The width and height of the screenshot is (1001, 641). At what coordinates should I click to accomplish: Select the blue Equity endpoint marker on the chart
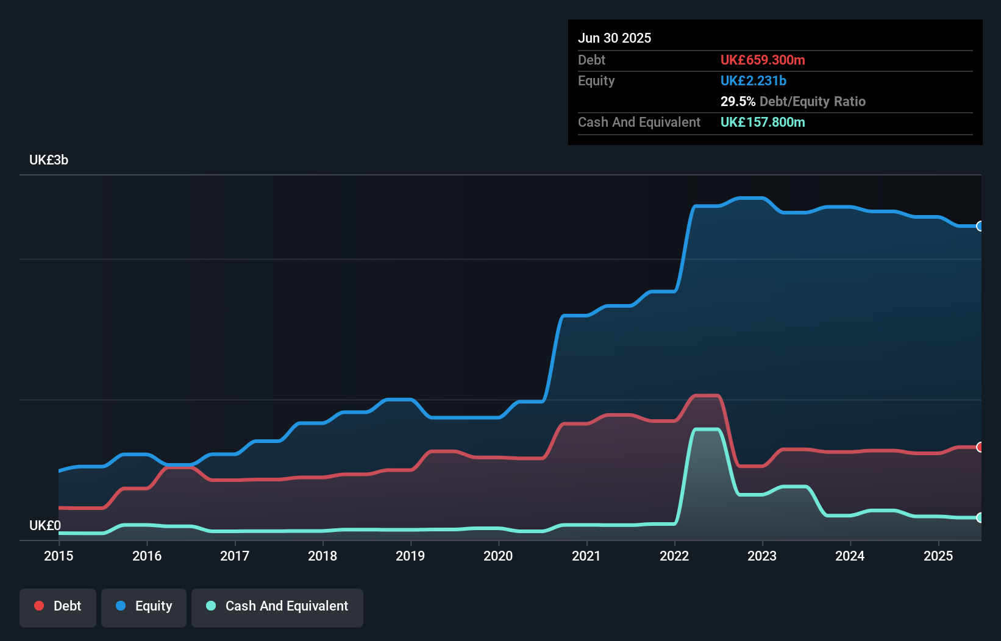(980, 226)
